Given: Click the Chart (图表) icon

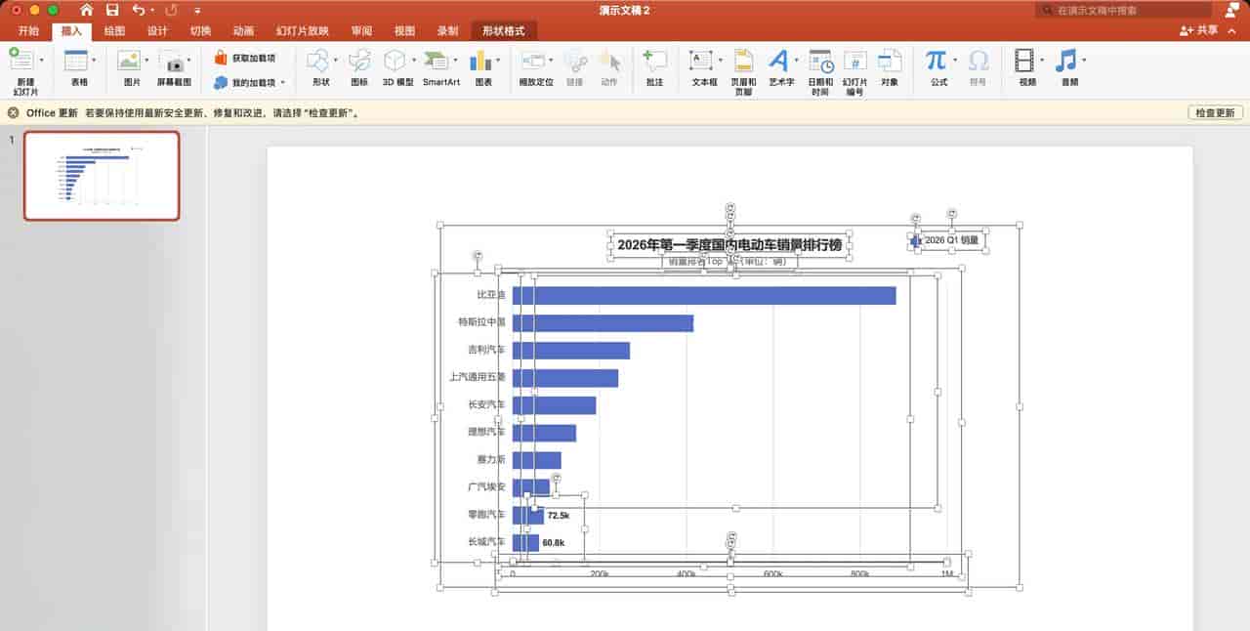Looking at the screenshot, I should [x=479, y=61].
